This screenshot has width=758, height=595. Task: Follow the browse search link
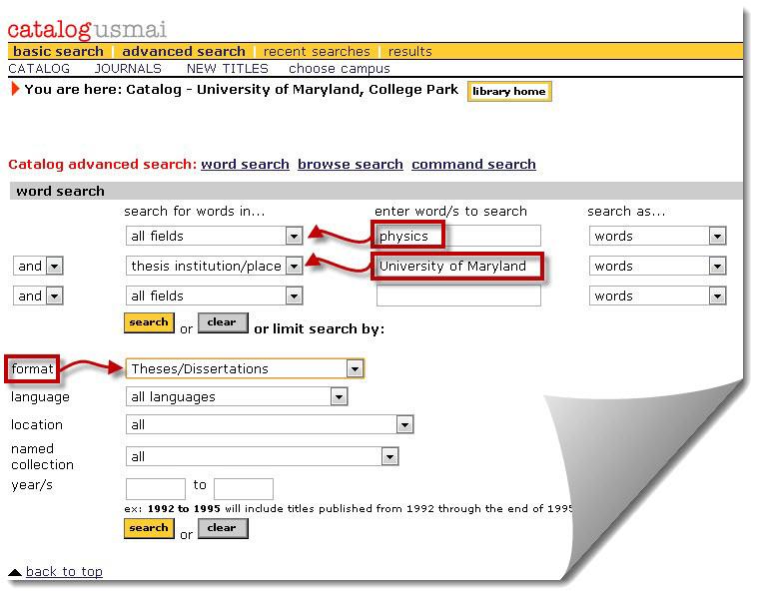click(x=351, y=165)
